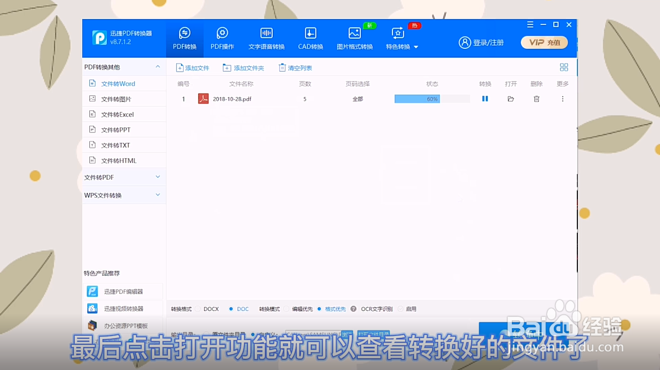
Task: Open 图片格式转换 tab
Action: pyautogui.click(x=355, y=39)
